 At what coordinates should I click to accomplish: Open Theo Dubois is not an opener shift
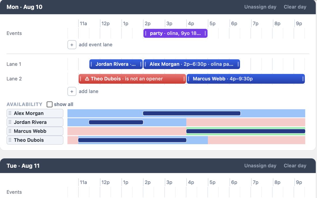click(132, 79)
